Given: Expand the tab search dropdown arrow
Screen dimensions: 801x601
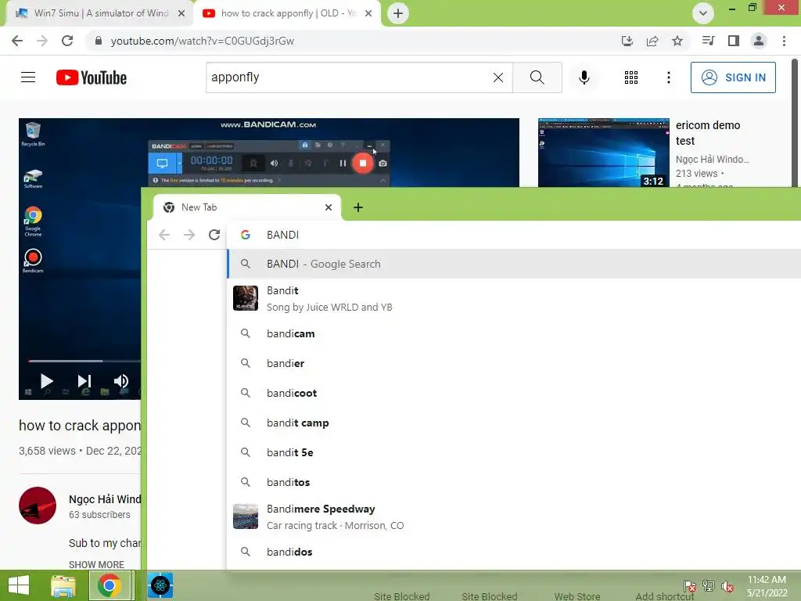Looking at the screenshot, I should (703, 13).
